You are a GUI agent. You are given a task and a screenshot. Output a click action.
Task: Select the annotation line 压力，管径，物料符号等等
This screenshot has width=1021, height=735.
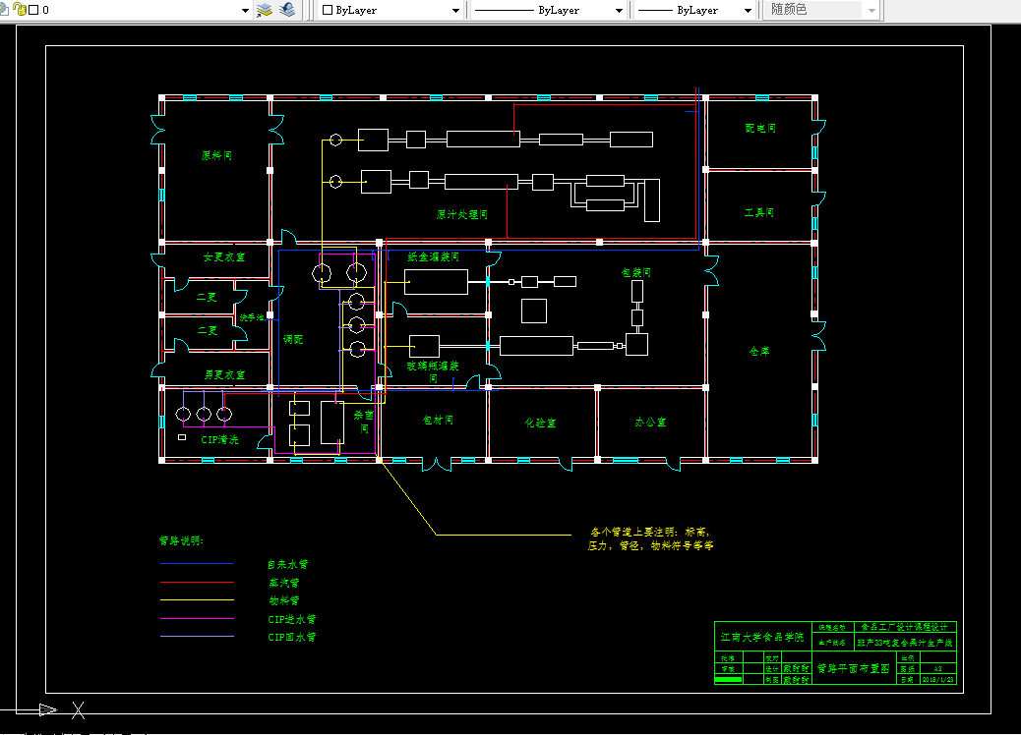[650, 545]
